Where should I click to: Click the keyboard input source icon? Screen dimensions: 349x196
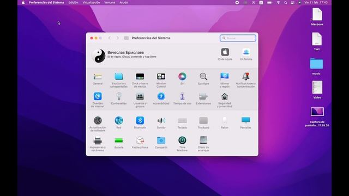click(261, 2)
